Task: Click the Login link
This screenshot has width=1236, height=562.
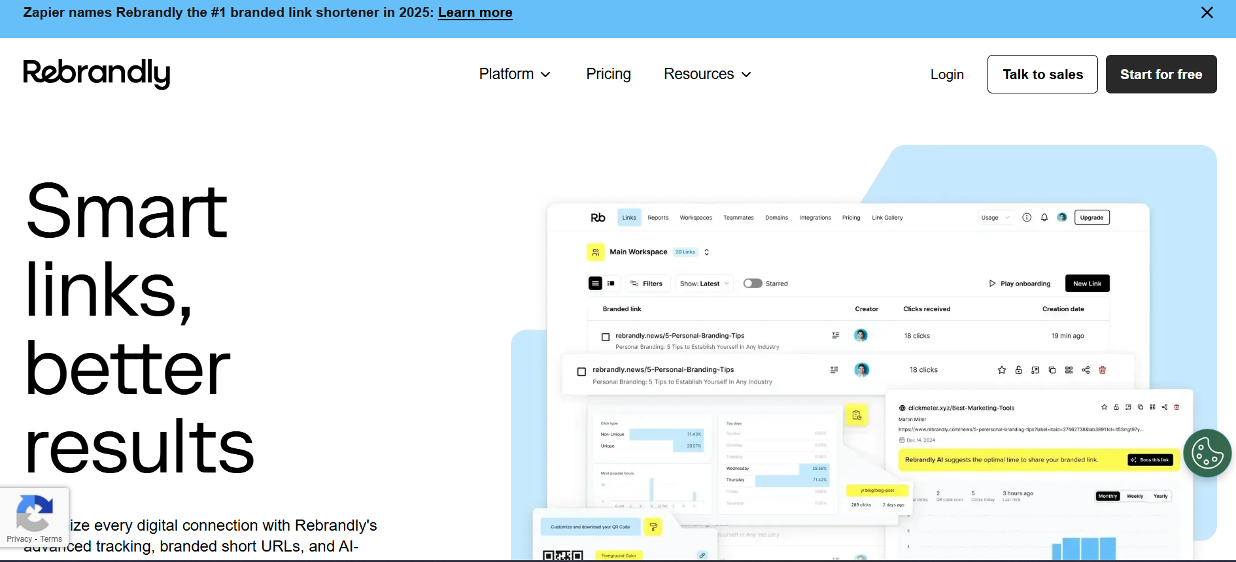Action: (947, 74)
